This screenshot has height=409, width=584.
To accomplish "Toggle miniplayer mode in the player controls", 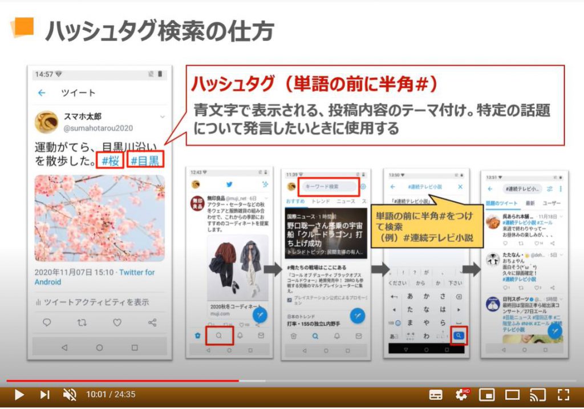I will pos(488,394).
